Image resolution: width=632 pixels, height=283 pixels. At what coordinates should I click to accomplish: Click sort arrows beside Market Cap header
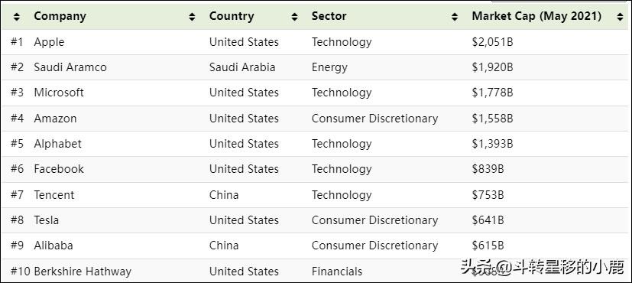tap(620, 17)
